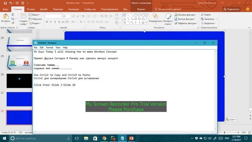Click Find (Найти) in editing group

click(x=206, y=15)
